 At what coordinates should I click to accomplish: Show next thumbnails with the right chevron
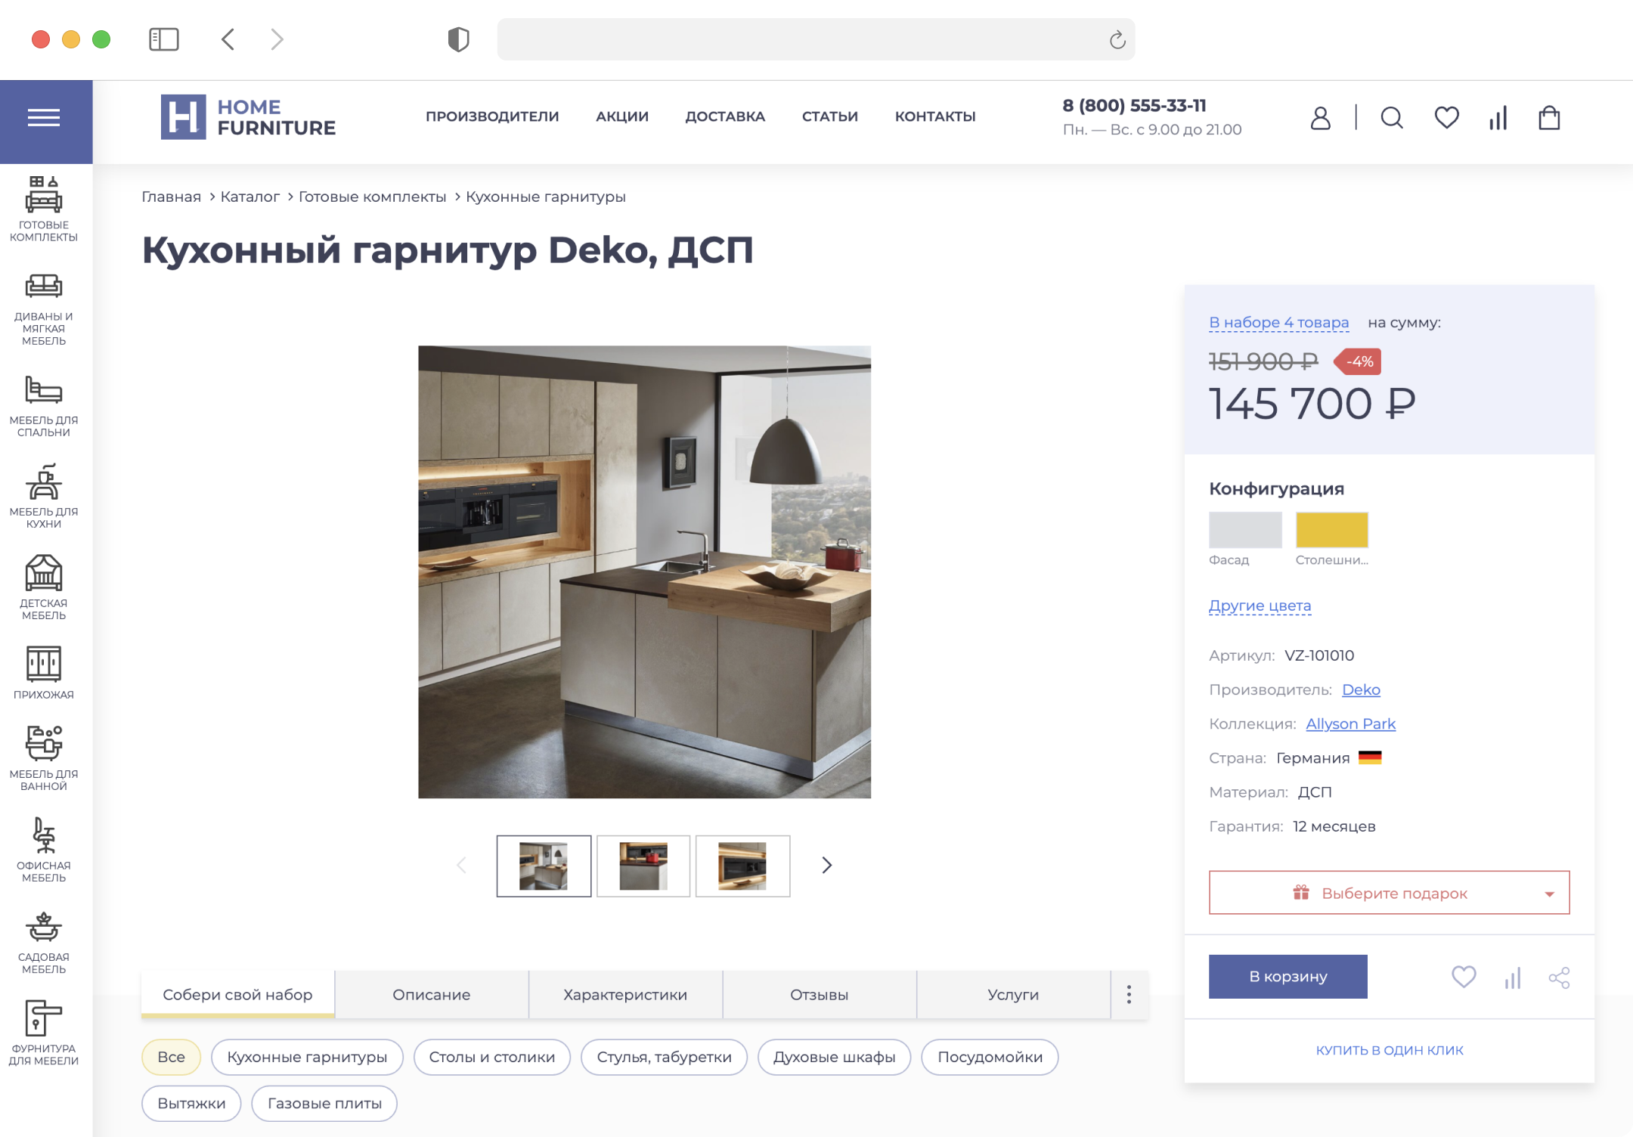(x=826, y=865)
